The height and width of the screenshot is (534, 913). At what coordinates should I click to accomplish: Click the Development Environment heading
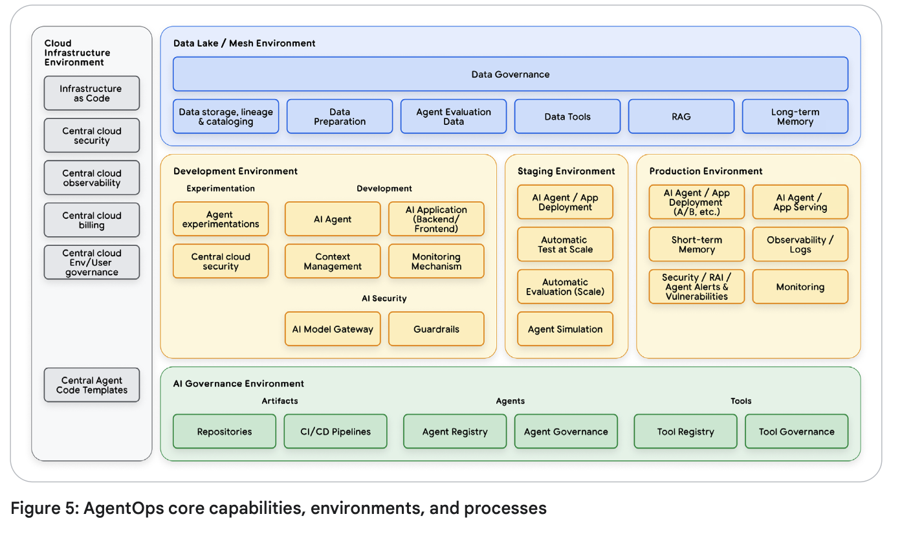point(236,172)
